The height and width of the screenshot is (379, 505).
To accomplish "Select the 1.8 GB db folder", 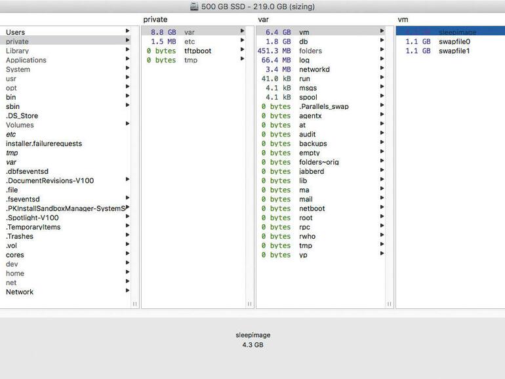I will pyautogui.click(x=321, y=41).
